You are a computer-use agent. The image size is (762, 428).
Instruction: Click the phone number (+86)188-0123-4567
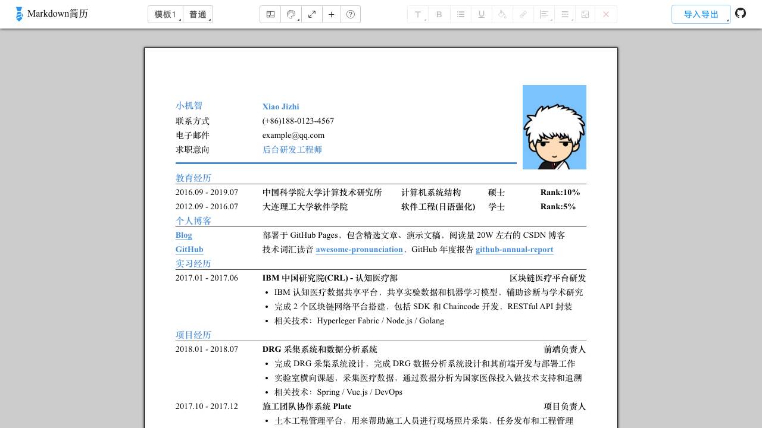coord(298,121)
